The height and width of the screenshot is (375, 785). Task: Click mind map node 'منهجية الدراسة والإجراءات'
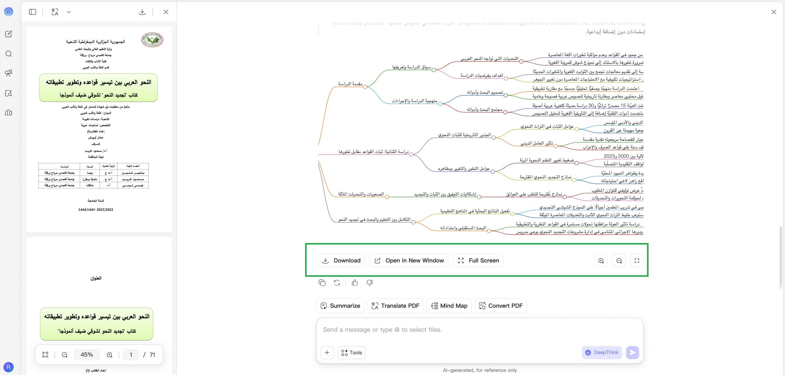tap(415, 101)
